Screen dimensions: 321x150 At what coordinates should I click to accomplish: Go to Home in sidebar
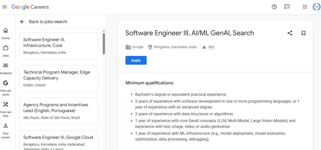[x=6, y=34]
